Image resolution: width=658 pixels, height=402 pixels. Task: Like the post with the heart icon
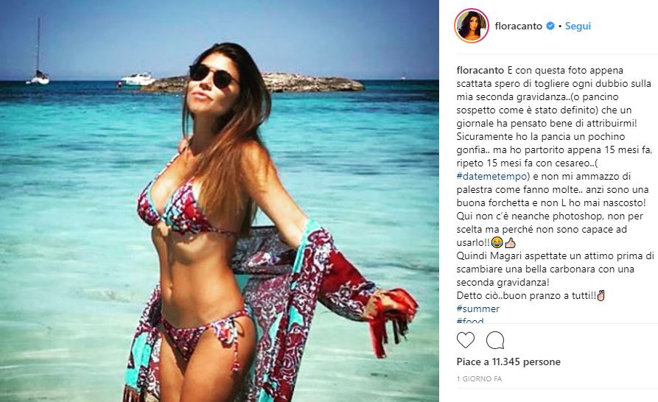(466, 340)
